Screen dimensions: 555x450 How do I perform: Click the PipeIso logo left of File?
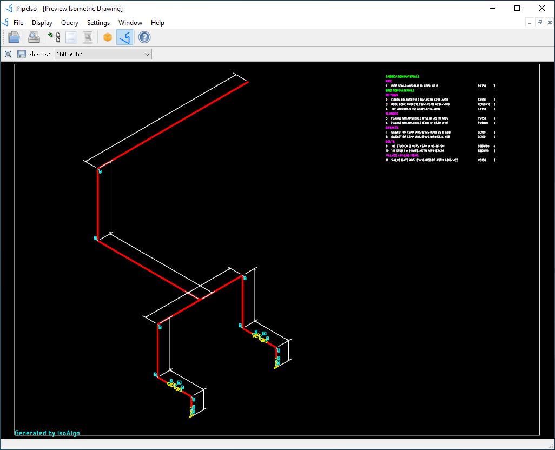point(5,23)
